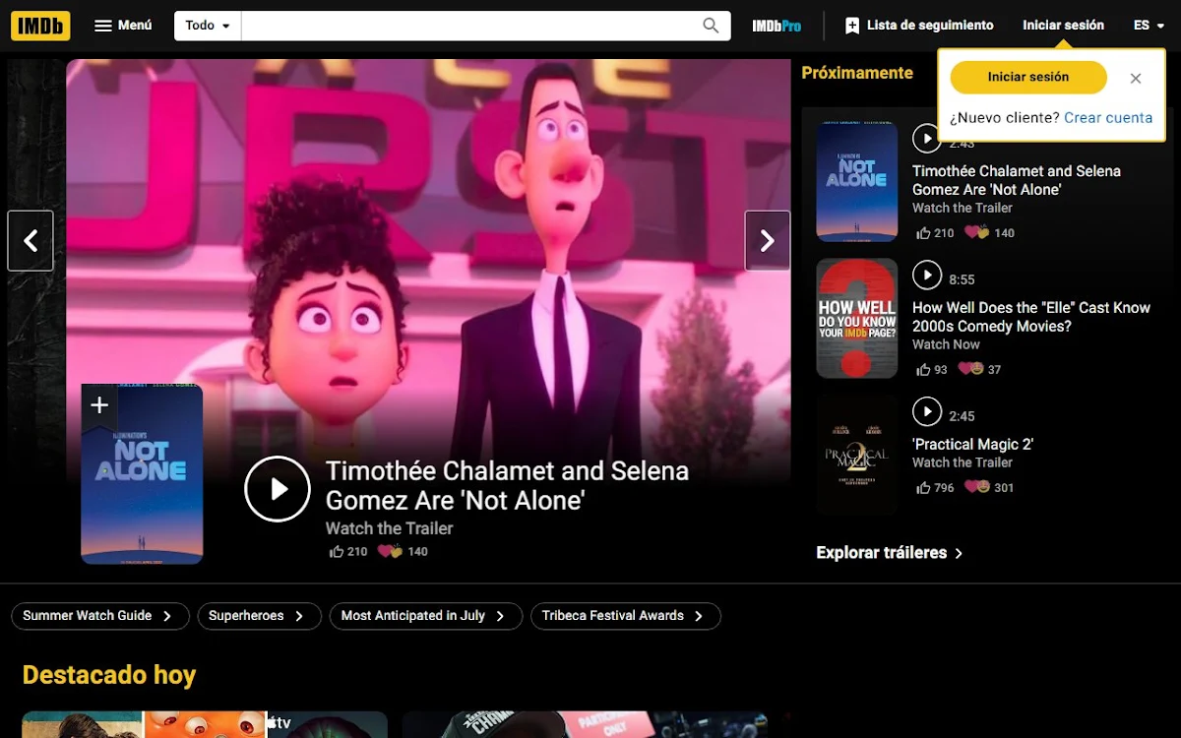The image size is (1181, 738).
Task: Click the yellow Iniciar sesión popup button
Action: [1028, 77]
